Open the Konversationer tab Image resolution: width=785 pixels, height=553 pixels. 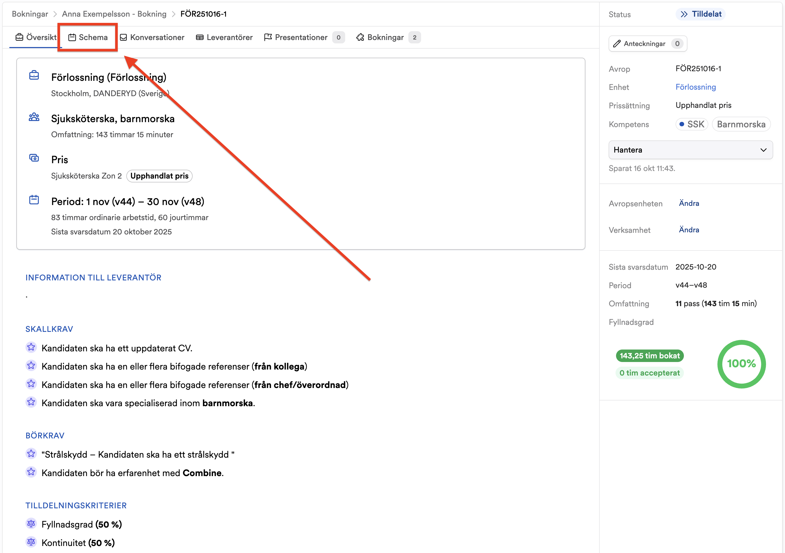pyautogui.click(x=152, y=37)
